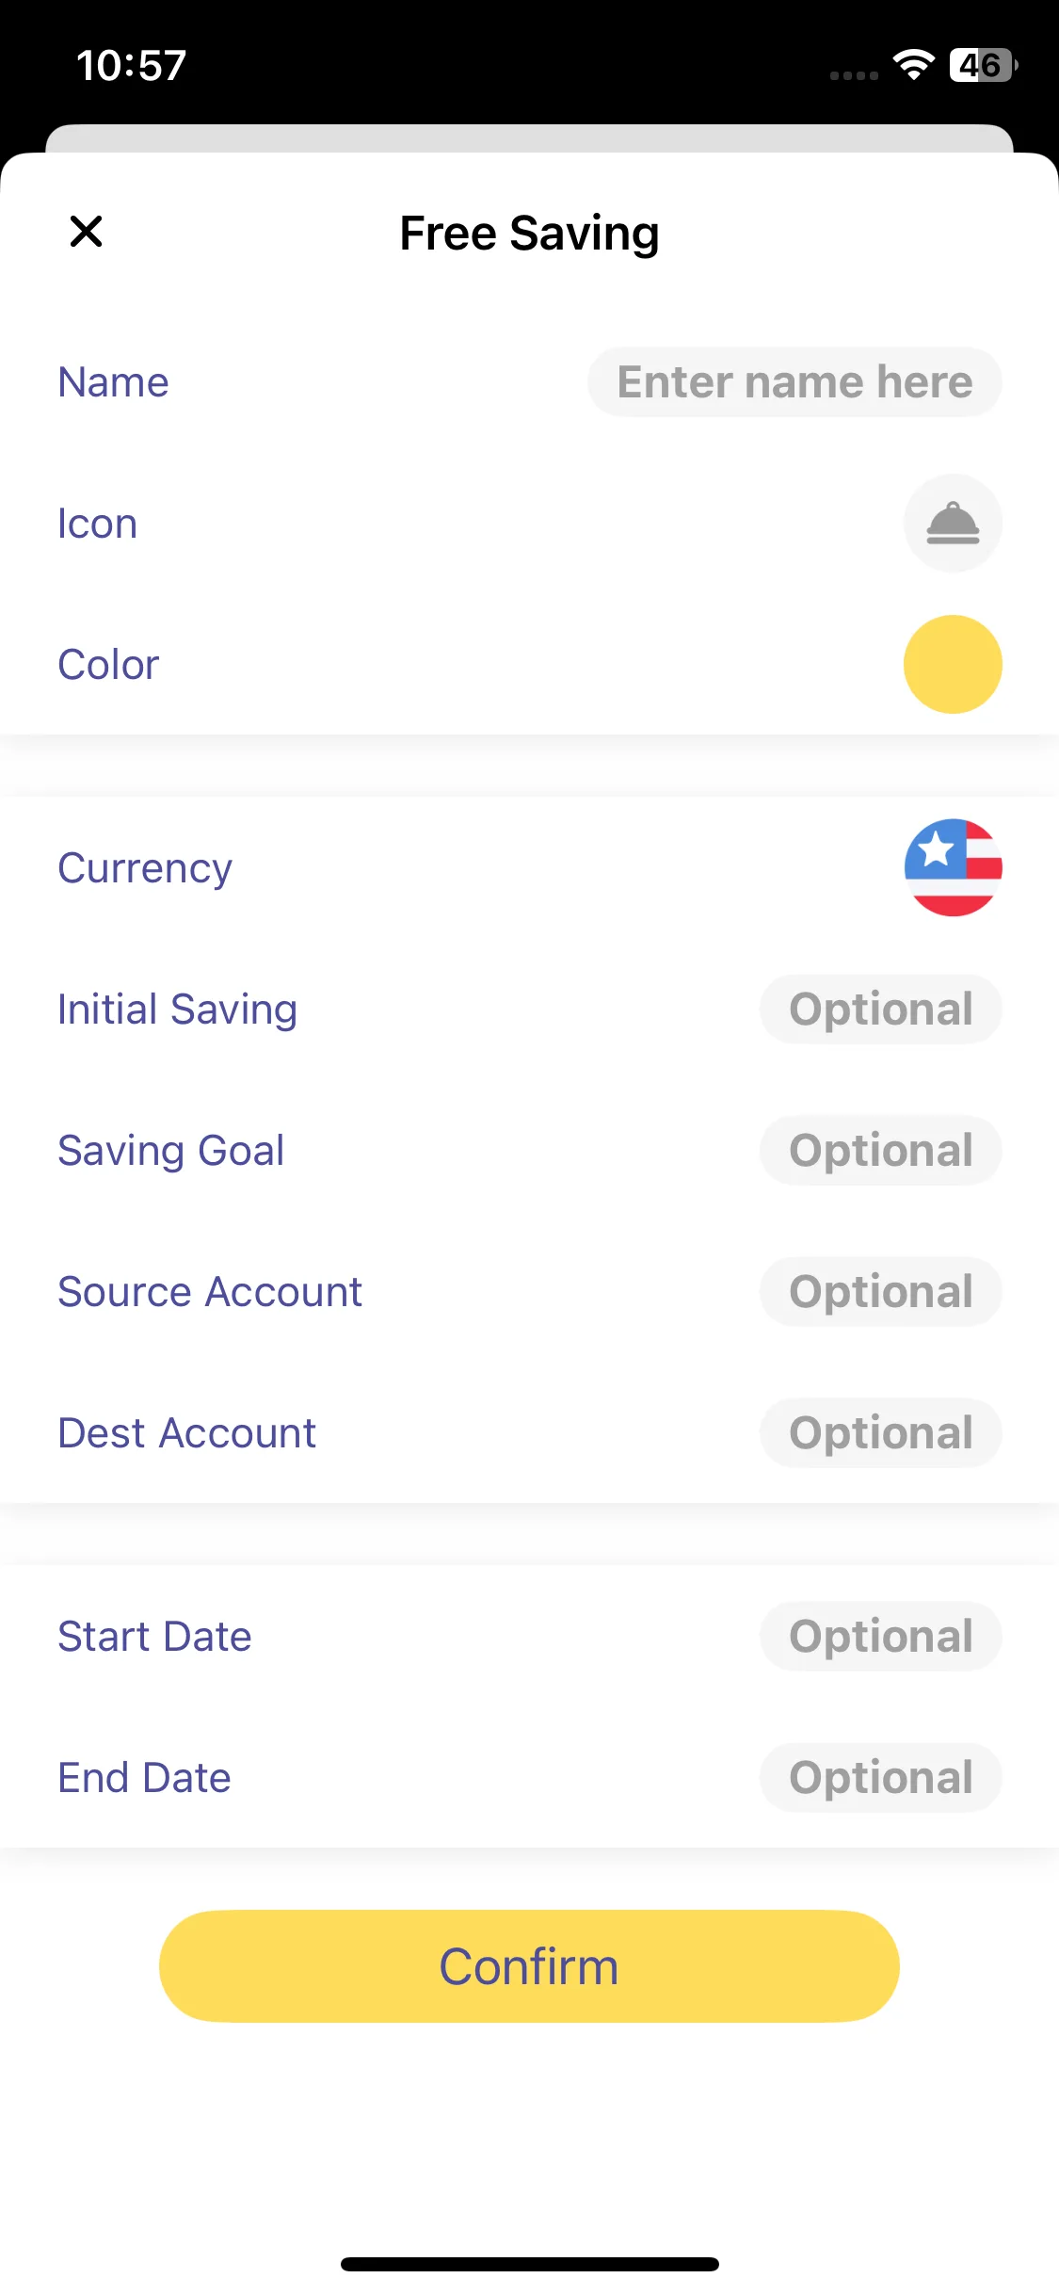This screenshot has width=1059, height=2294.
Task: Open the icon picker (serving dish icon)
Action: (x=952, y=524)
